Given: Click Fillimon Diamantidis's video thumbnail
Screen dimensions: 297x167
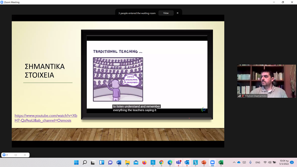Looking at the screenshot, I should coord(266,81).
